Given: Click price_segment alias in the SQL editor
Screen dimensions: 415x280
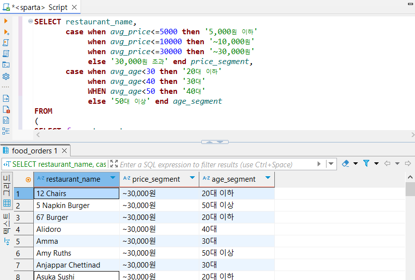Looking at the screenshot, I should (x=220, y=62).
